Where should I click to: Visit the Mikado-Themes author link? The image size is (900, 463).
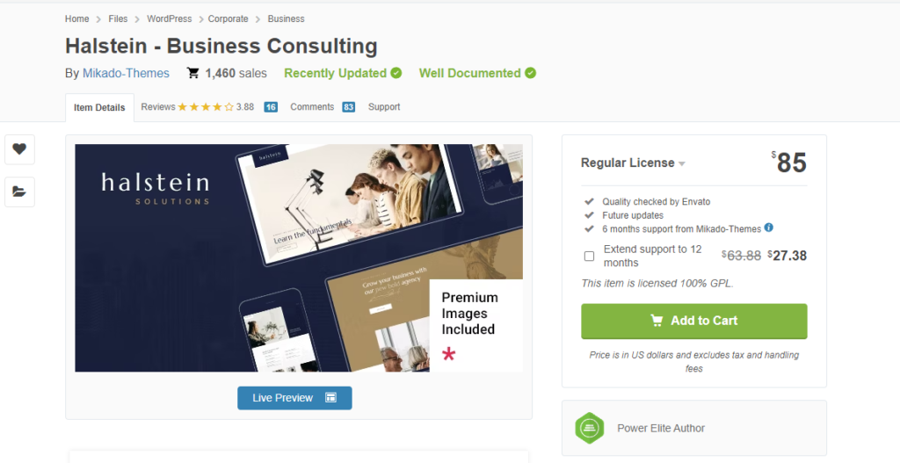tap(126, 74)
